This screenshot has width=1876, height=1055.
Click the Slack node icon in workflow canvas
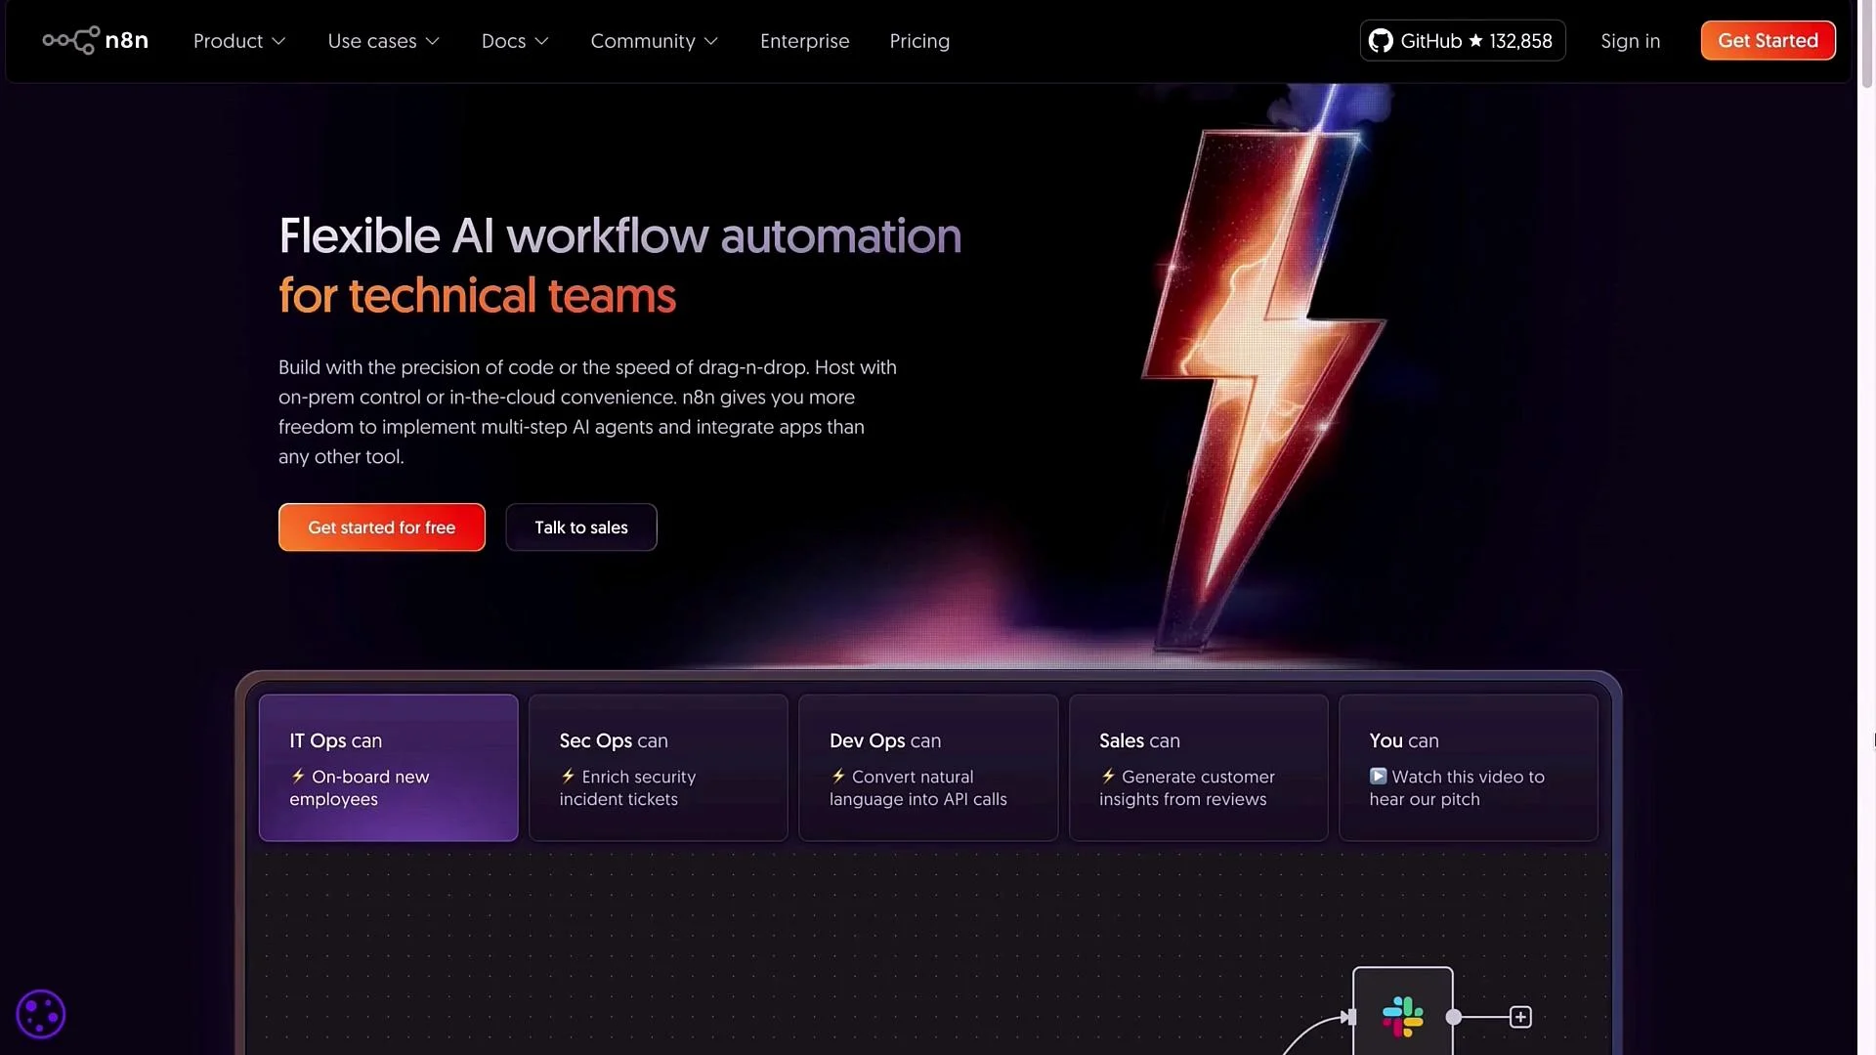(1403, 1017)
